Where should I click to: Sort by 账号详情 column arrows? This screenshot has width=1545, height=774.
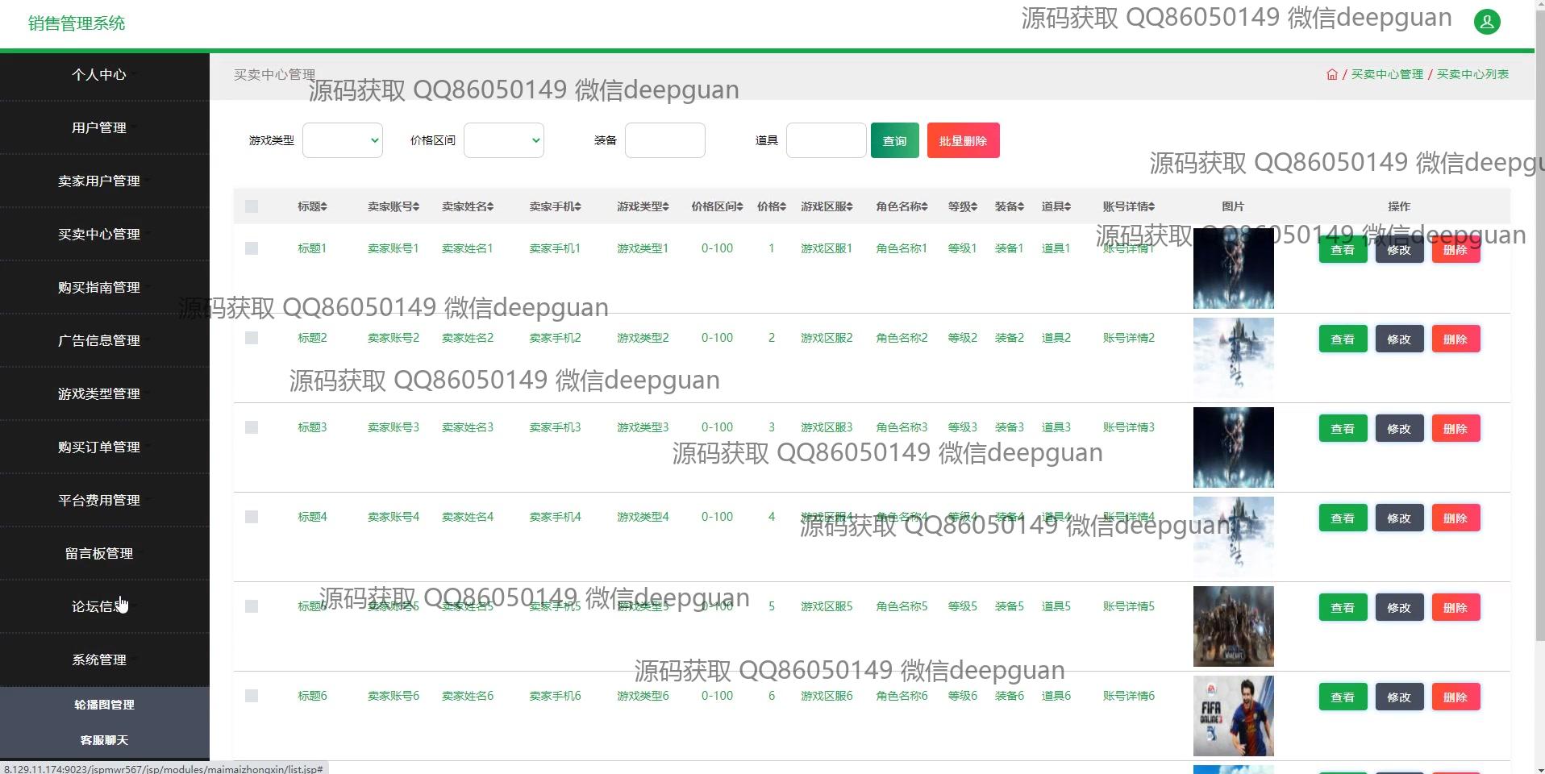1151,207
